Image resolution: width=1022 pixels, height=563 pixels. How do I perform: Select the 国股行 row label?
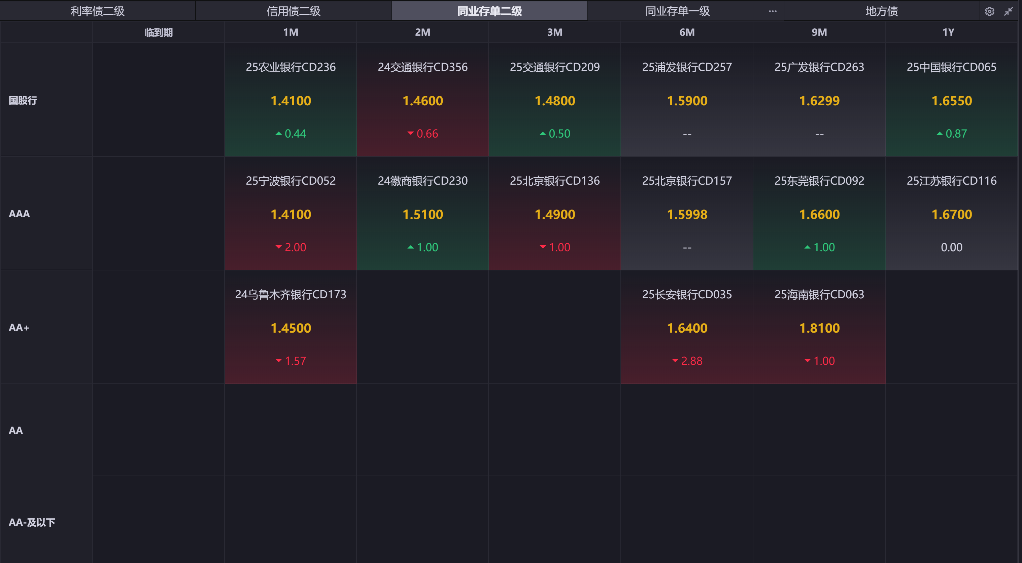coord(23,100)
